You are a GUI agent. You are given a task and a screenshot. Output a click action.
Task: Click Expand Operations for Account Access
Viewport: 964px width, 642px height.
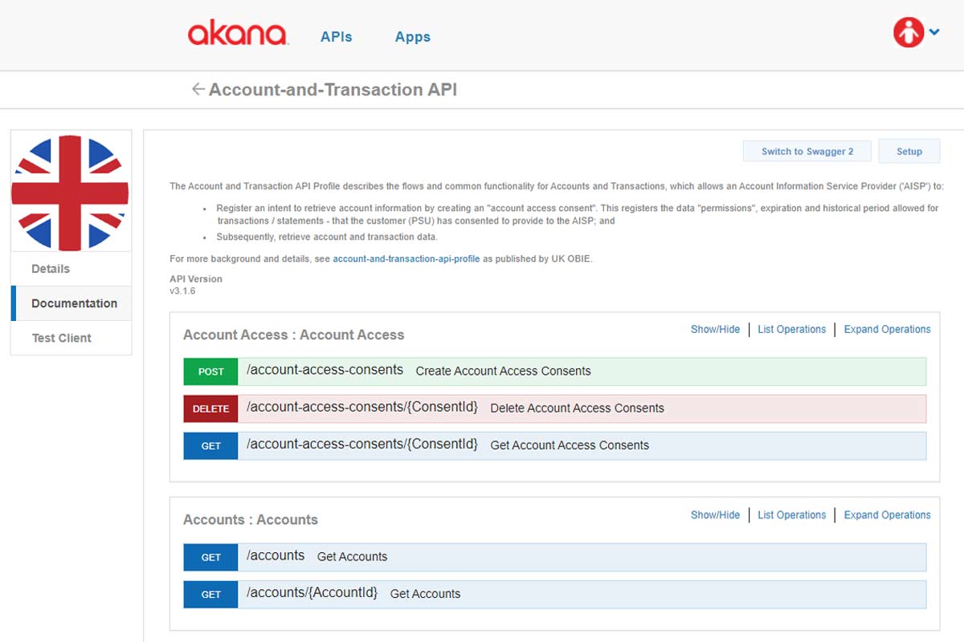click(887, 329)
